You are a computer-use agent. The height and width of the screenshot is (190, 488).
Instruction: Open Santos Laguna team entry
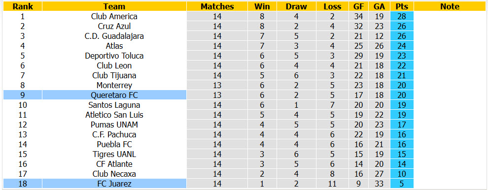(114, 105)
